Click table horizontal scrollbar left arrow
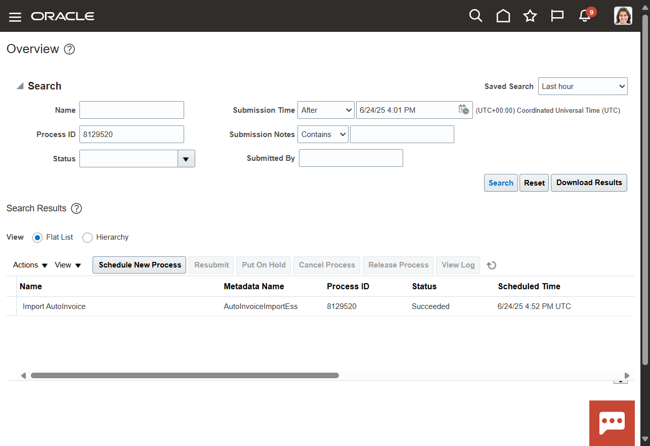The width and height of the screenshot is (650, 446). point(23,376)
